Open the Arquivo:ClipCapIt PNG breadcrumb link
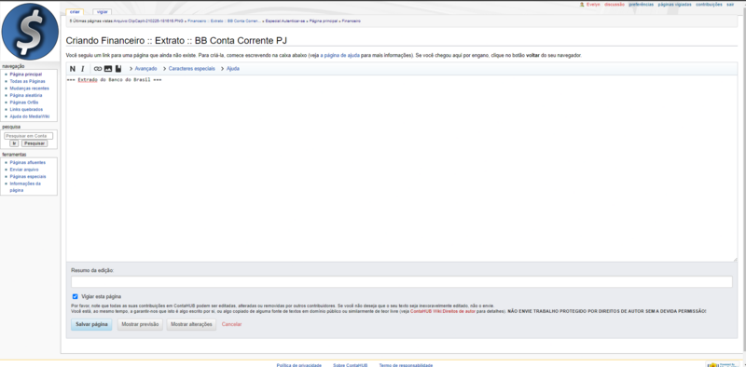This screenshot has width=746, height=367. coord(148,21)
